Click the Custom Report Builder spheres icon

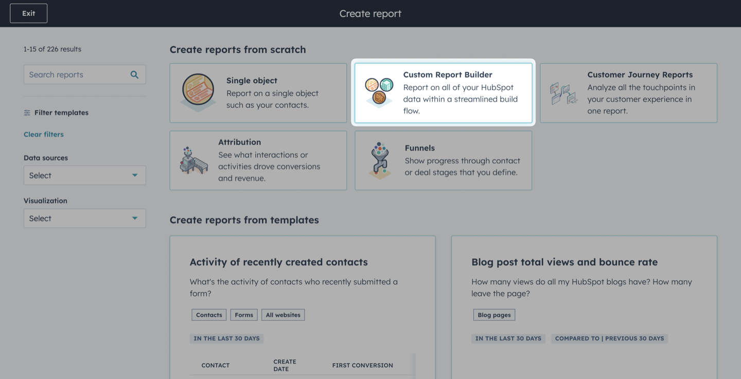point(379,91)
